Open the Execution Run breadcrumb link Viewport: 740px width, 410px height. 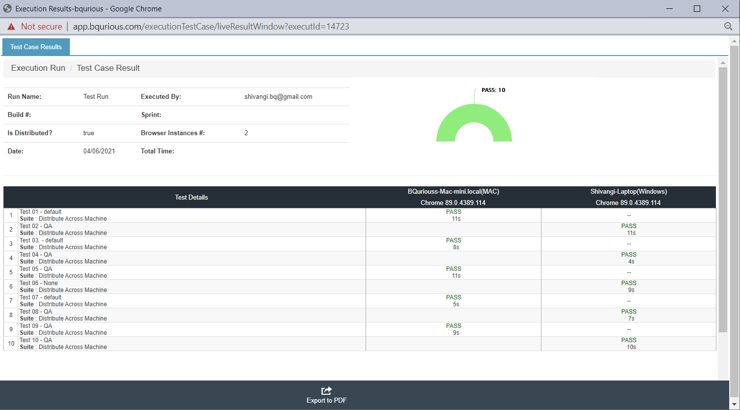click(38, 68)
